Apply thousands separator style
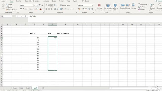The image size is (162, 91). tap(86, 9)
